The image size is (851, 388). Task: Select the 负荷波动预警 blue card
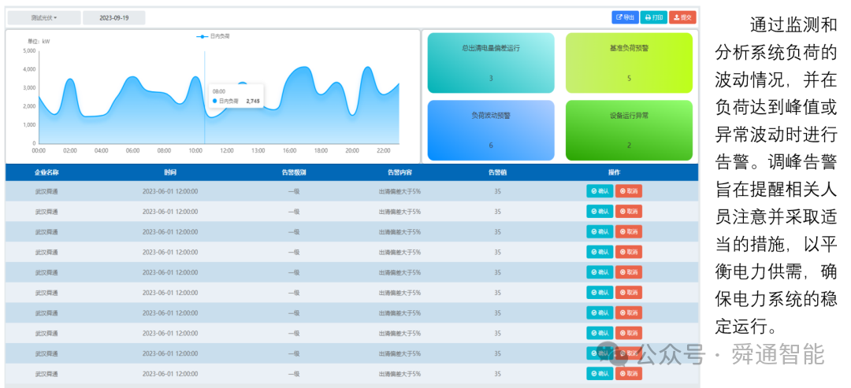pos(491,130)
